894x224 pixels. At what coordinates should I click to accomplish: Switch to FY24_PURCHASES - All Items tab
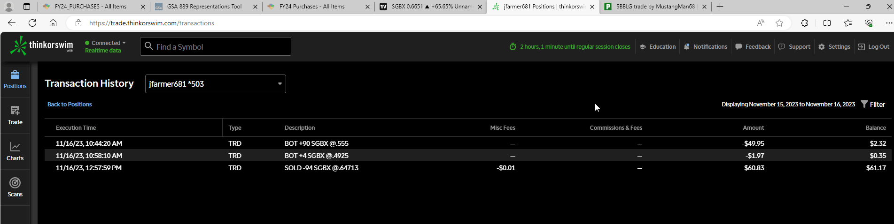pos(93,7)
